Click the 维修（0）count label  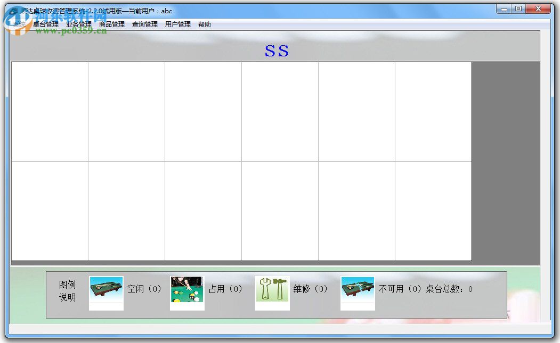pos(310,289)
